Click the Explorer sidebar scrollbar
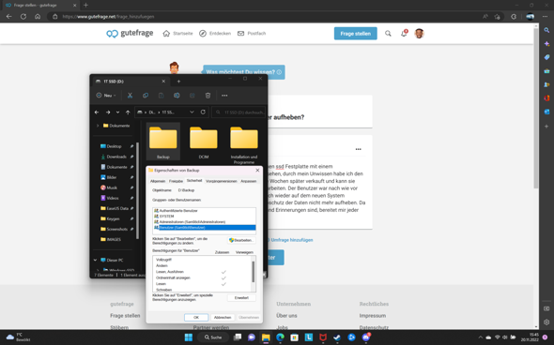This screenshot has height=345, width=554. tap(137, 190)
